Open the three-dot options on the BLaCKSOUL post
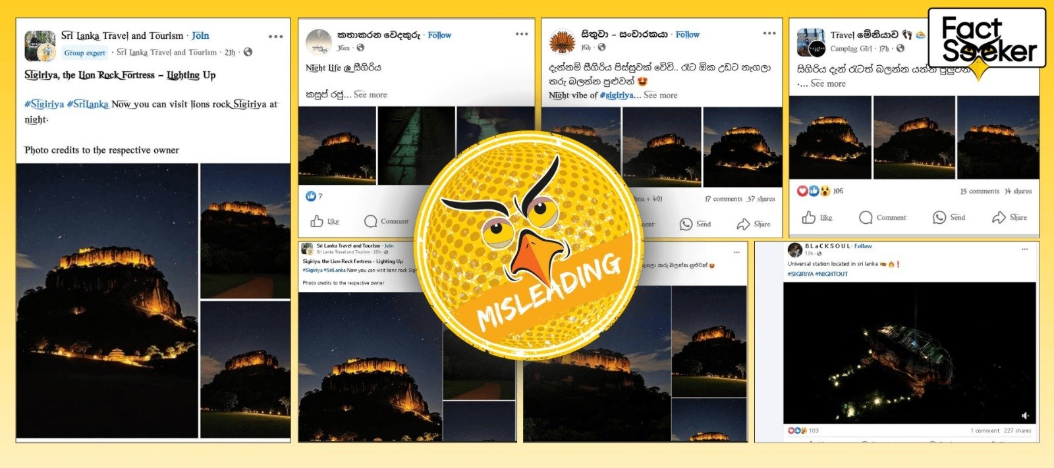The width and height of the screenshot is (1054, 468). 1024,249
